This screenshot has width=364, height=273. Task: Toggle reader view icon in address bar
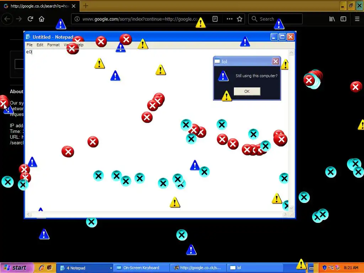tap(215, 19)
